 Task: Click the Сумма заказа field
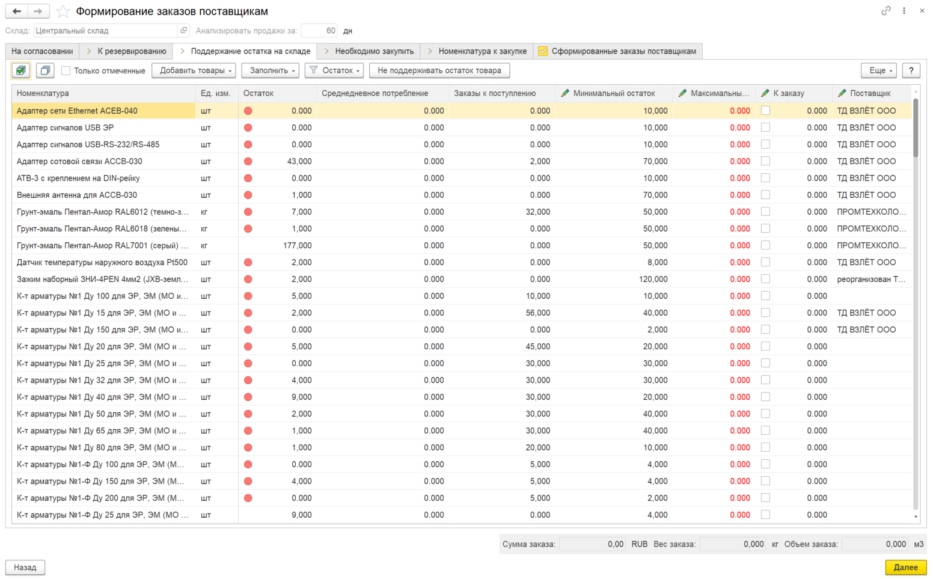click(593, 544)
